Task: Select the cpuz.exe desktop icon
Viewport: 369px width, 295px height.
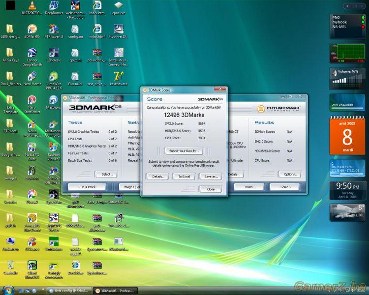Action: pos(119,7)
